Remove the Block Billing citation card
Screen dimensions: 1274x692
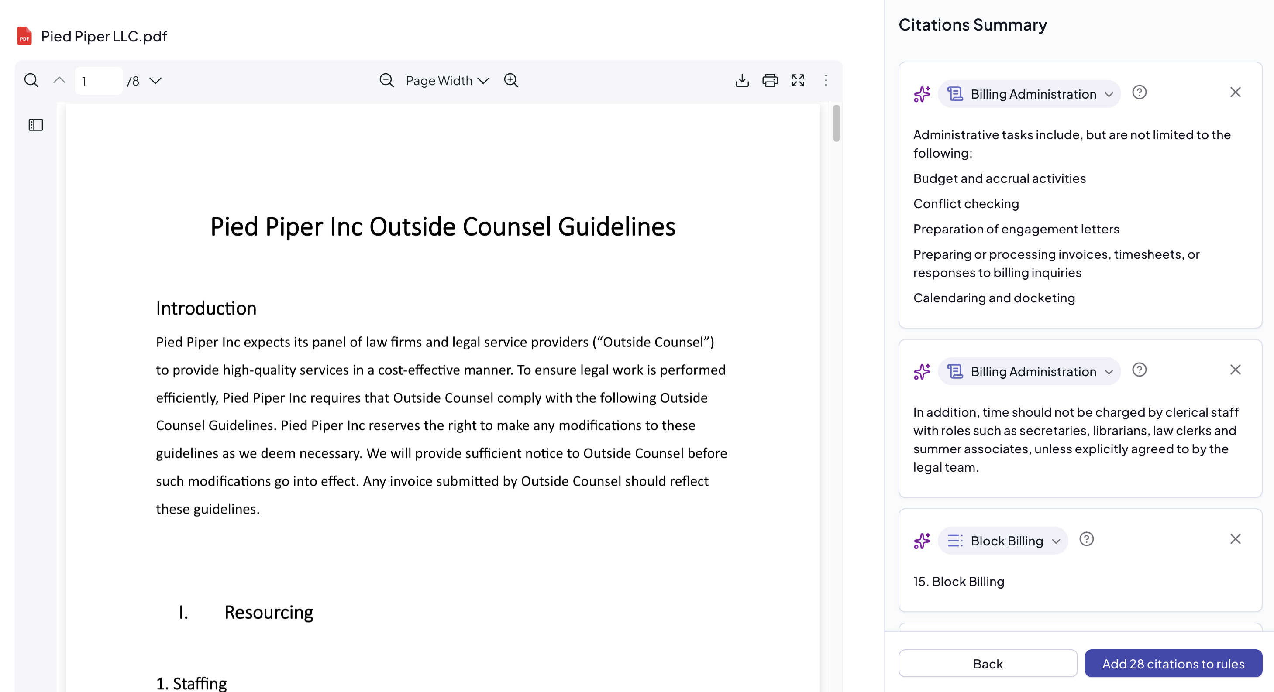pos(1235,539)
